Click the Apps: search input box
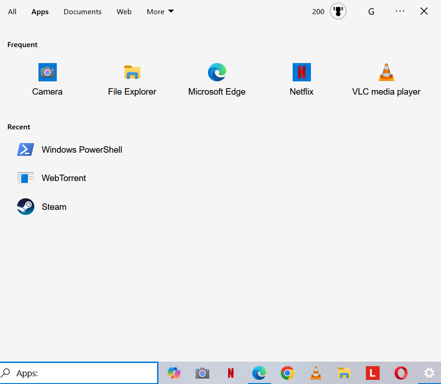Viewport: 441px width, 384px height. point(79,373)
